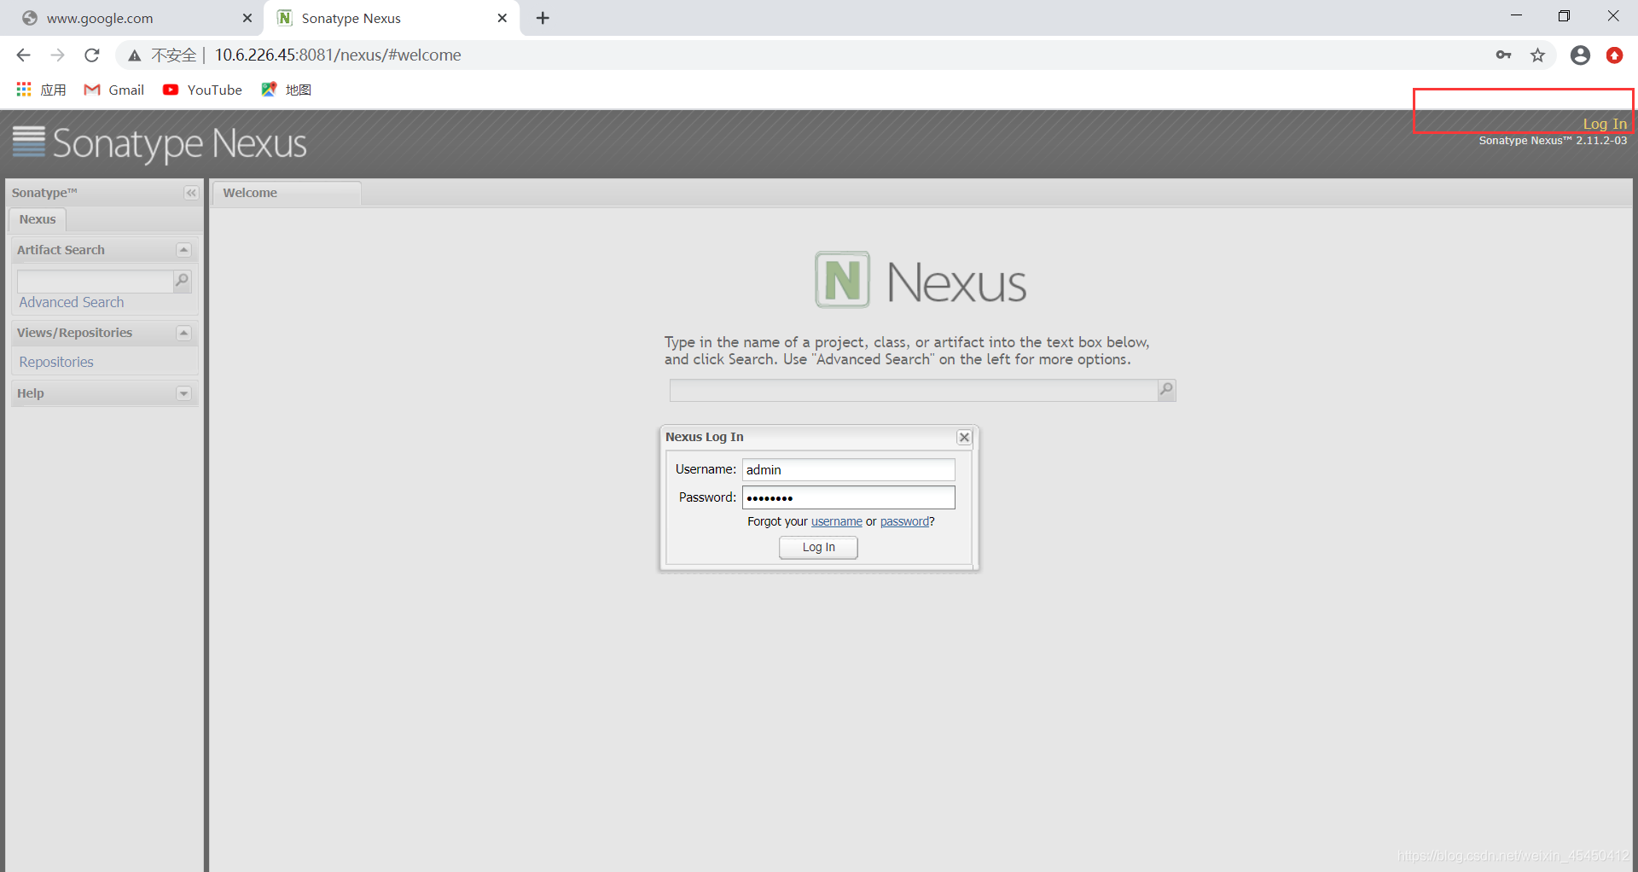
Task: Click the insecure site warning icon
Action: pos(135,55)
